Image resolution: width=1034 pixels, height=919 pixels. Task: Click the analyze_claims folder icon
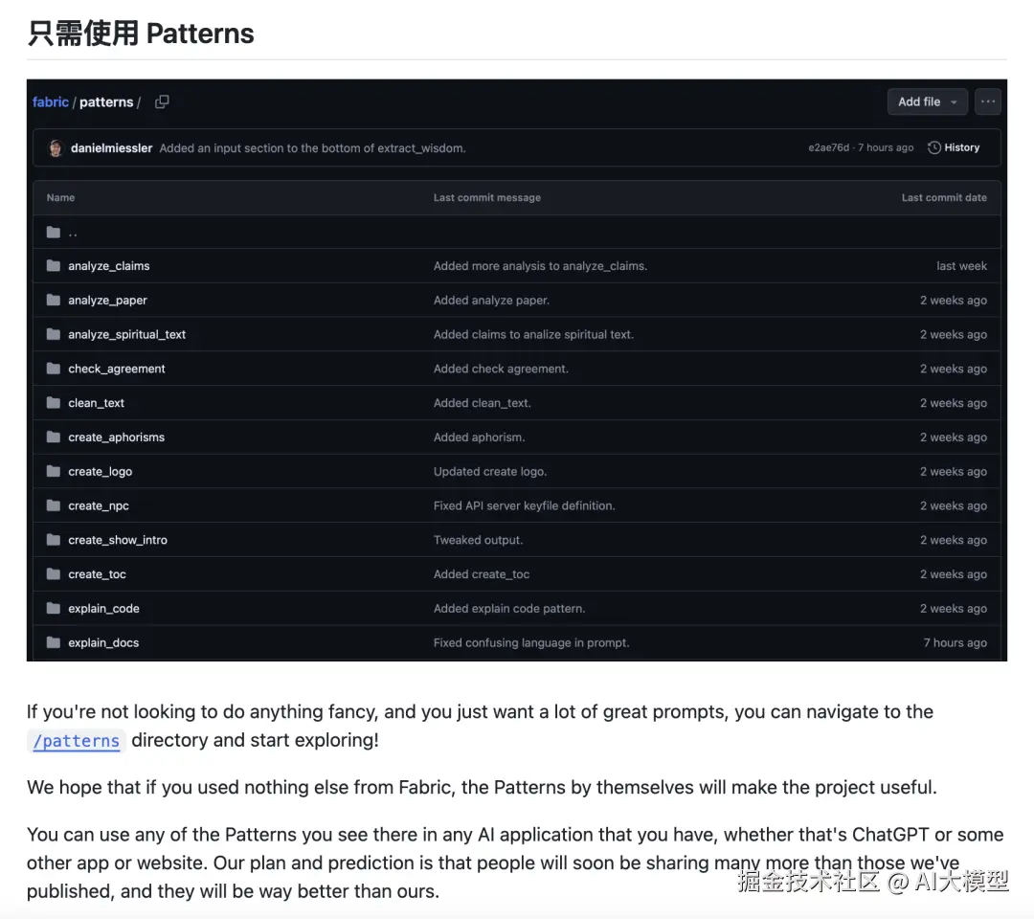pyautogui.click(x=54, y=266)
